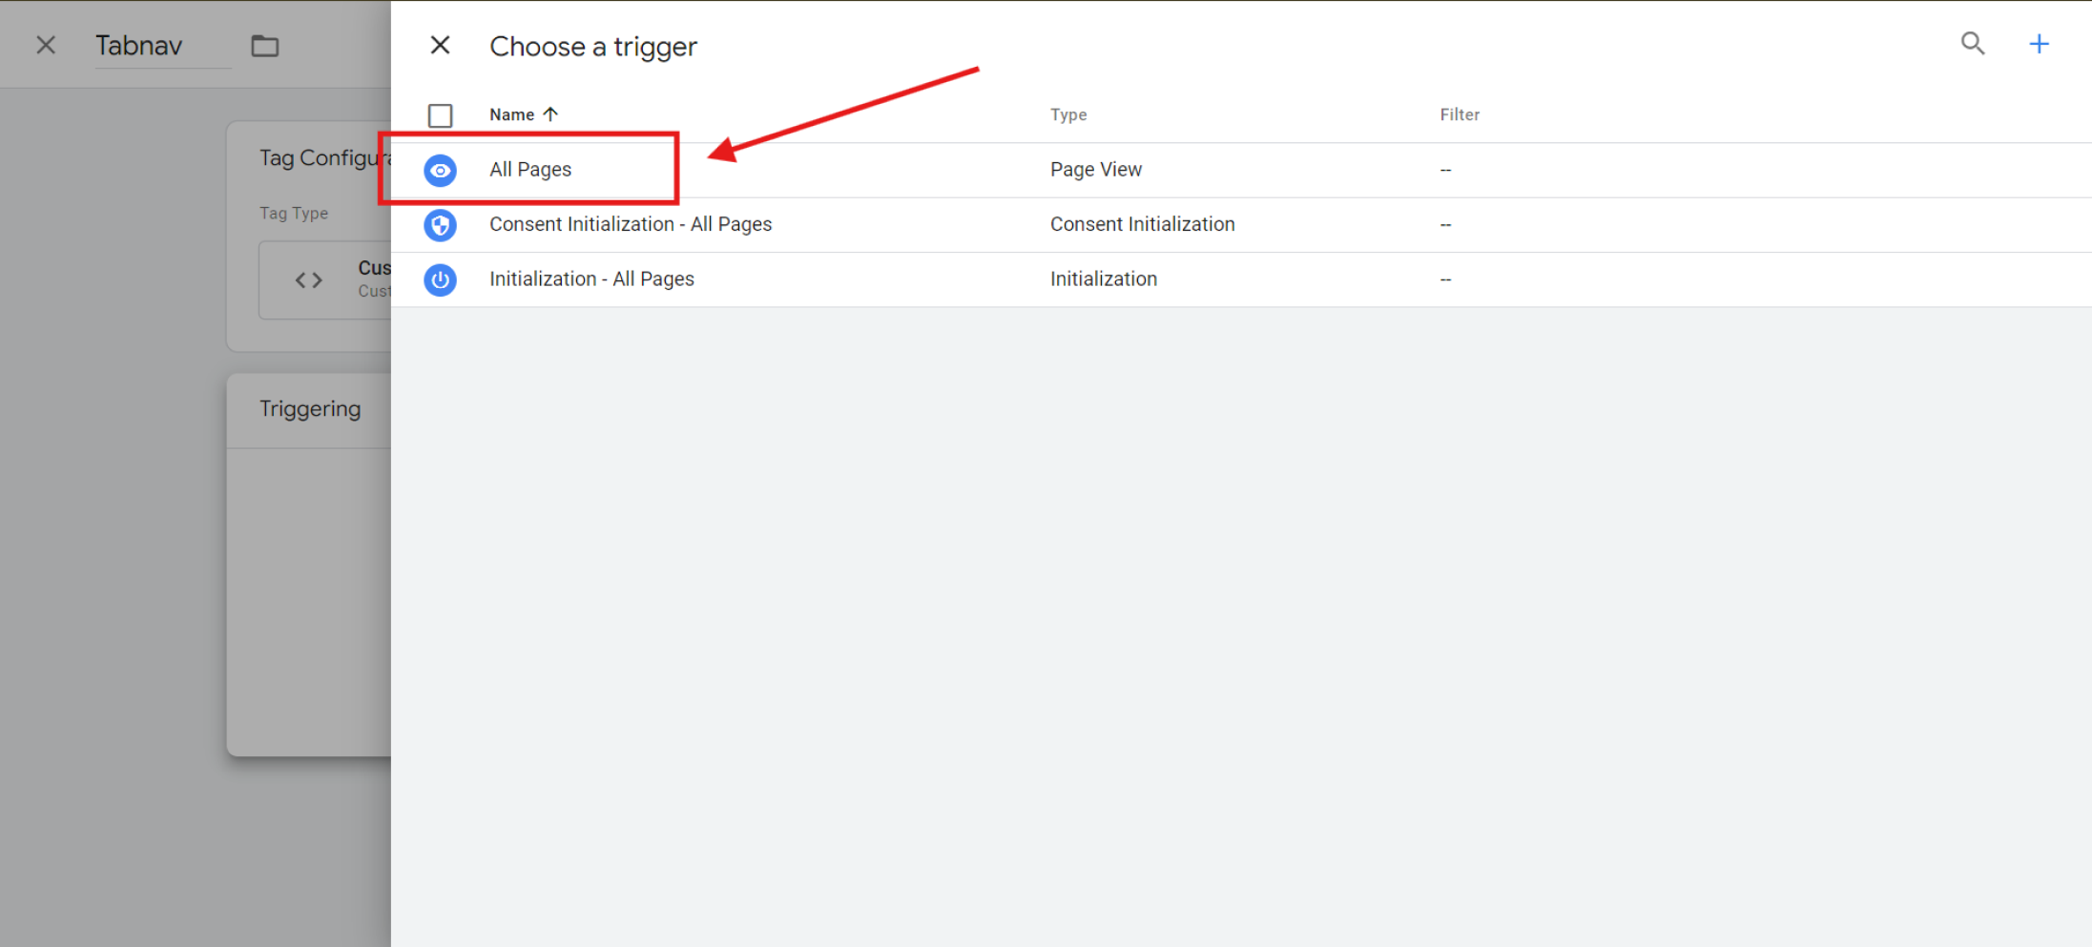Click the sort arrow beside Name
Viewport: 2092px width, 947px height.
pos(550,114)
